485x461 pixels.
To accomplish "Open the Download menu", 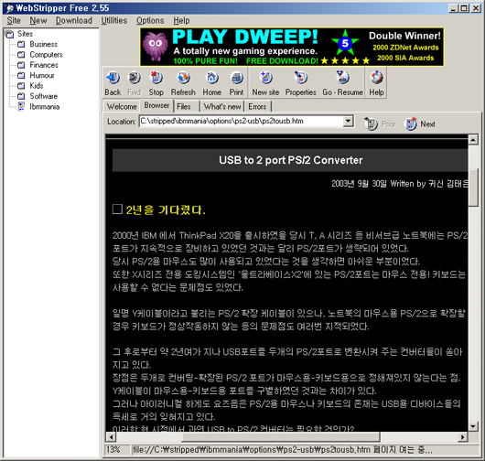I will coord(74,21).
